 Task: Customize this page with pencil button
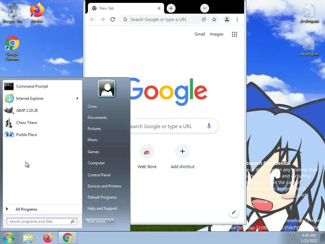234,212
